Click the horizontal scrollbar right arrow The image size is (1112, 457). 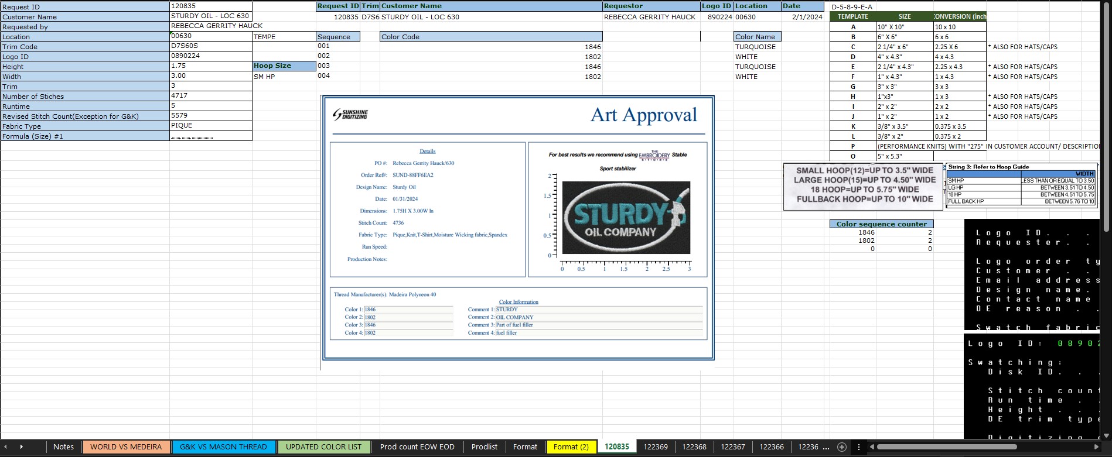point(1097,447)
